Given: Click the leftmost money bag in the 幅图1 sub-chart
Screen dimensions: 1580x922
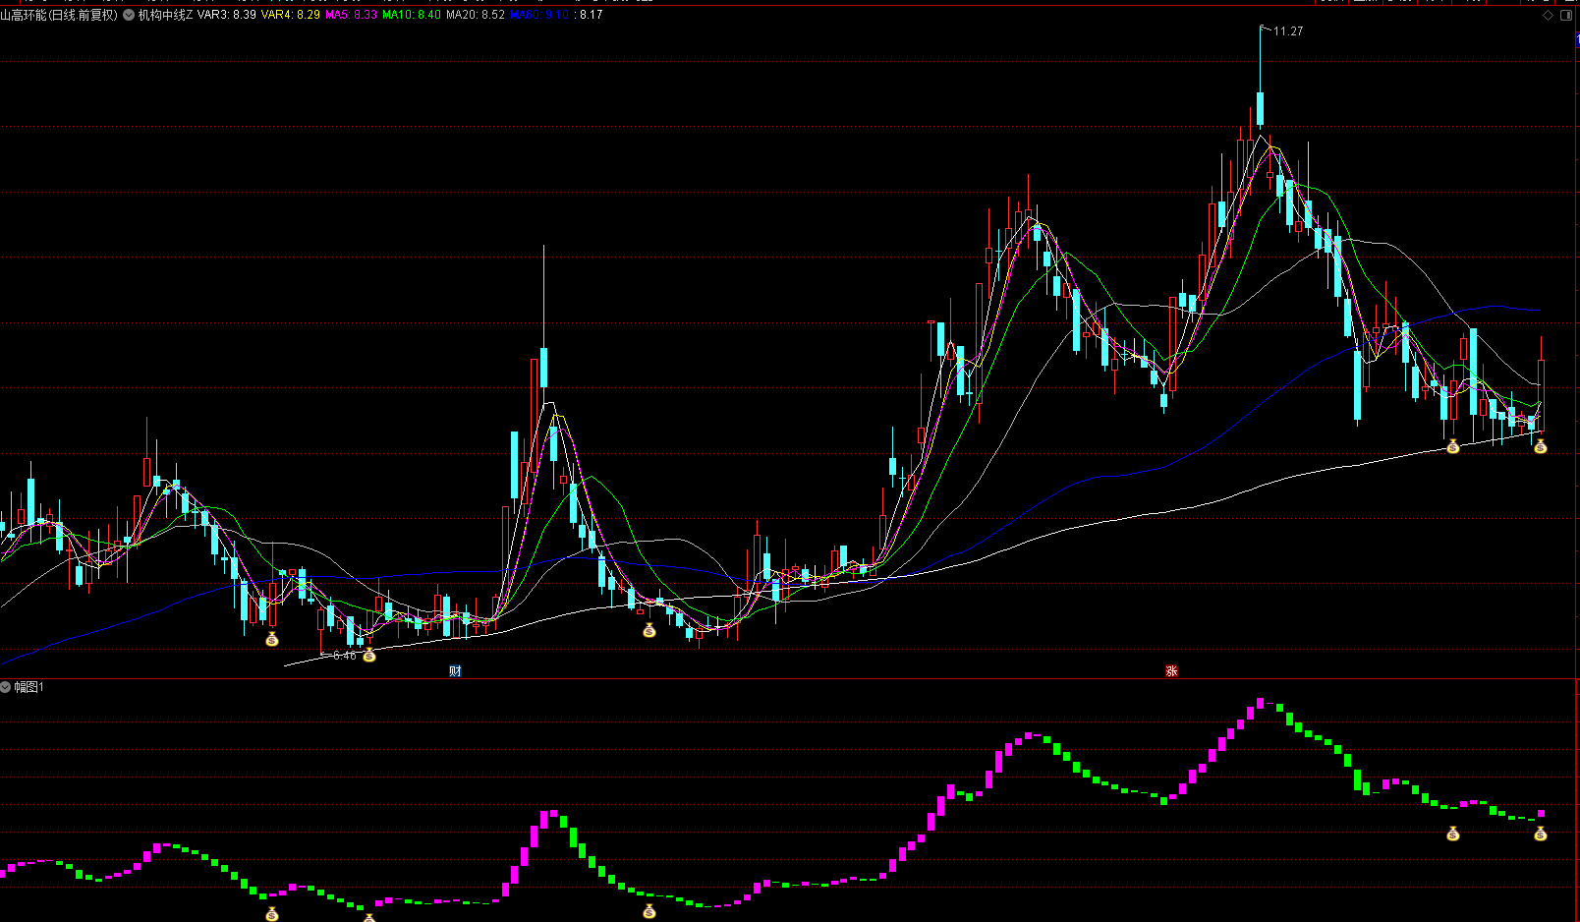Looking at the screenshot, I should click(272, 914).
